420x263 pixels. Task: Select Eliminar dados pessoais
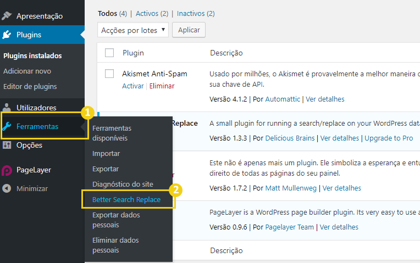coord(115,245)
